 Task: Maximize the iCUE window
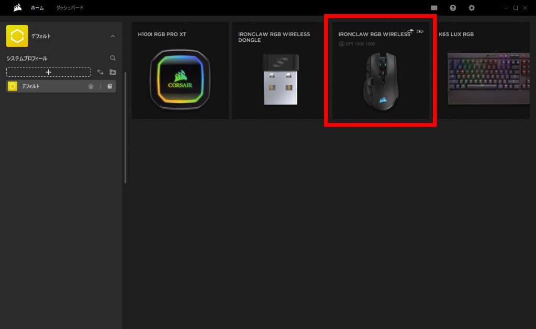tap(516, 8)
